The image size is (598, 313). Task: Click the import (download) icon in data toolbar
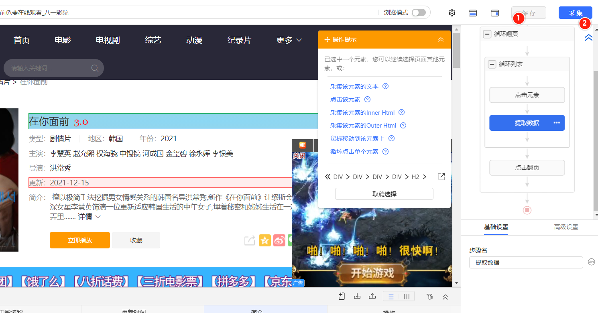click(357, 297)
